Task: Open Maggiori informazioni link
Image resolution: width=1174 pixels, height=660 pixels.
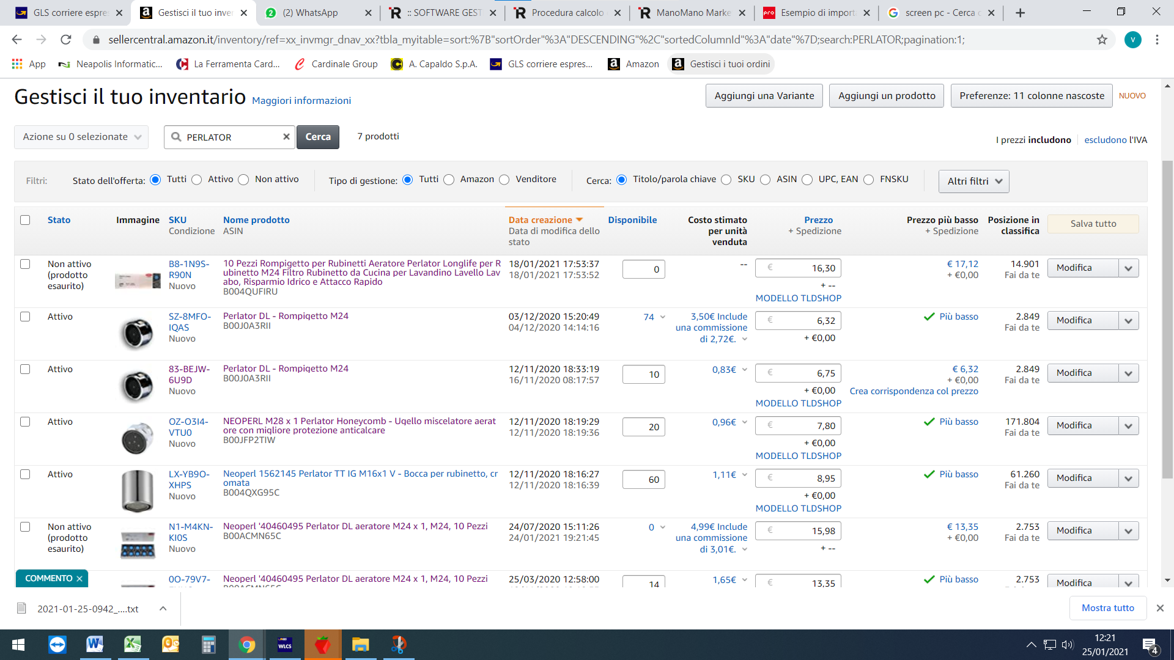Action: (x=301, y=101)
